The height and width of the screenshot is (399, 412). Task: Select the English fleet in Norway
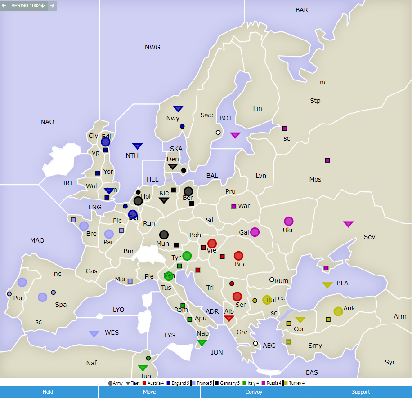coord(178,109)
